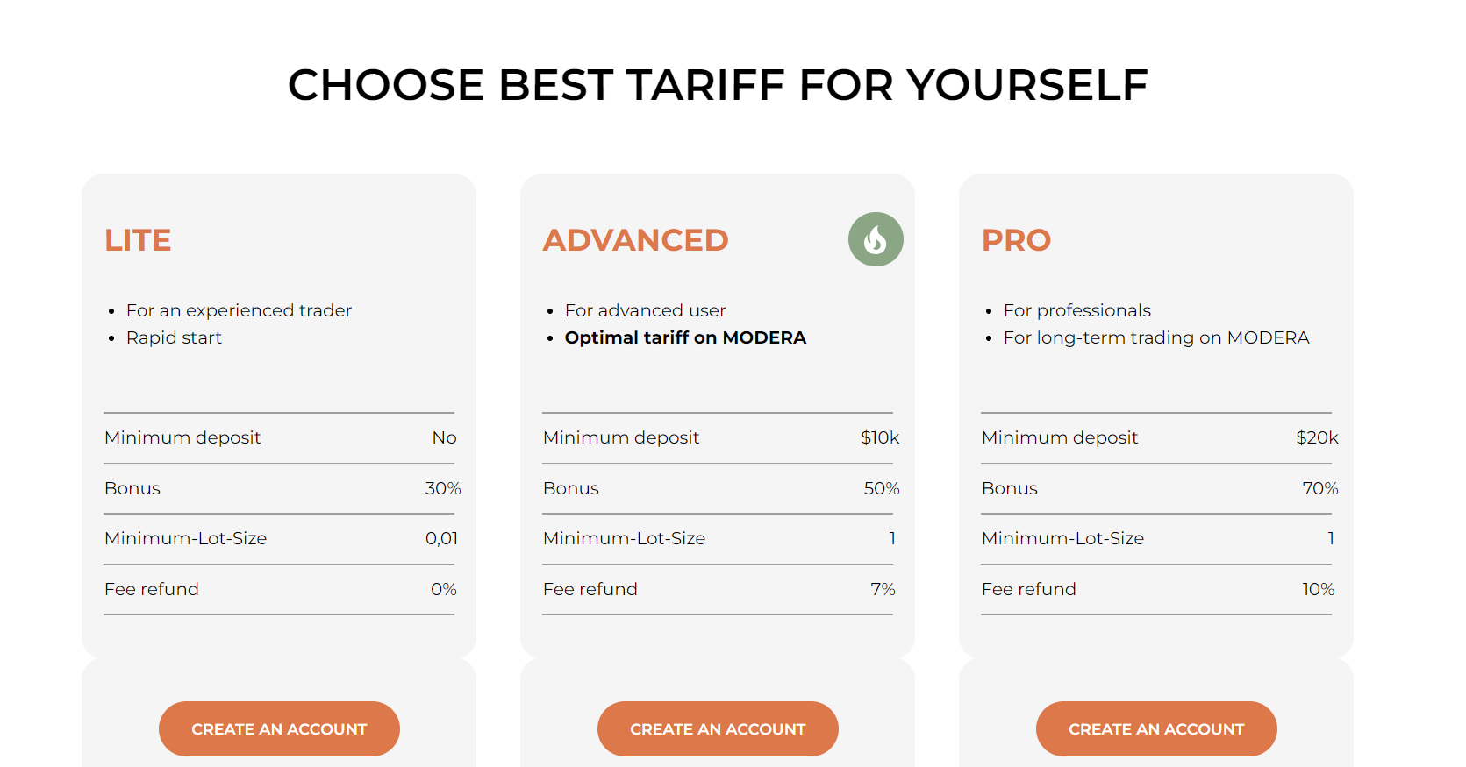Select the PRO tariff heading
Image resolution: width=1466 pixels, height=767 pixels.
(x=1016, y=240)
